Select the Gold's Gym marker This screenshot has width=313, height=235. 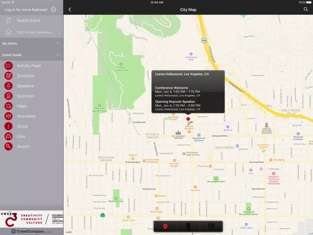click(246, 225)
